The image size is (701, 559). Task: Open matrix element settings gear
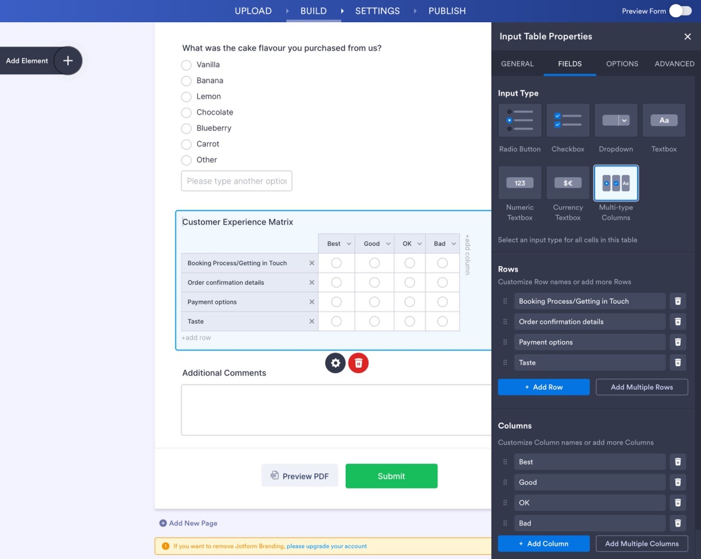pyautogui.click(x=335, y=363)
